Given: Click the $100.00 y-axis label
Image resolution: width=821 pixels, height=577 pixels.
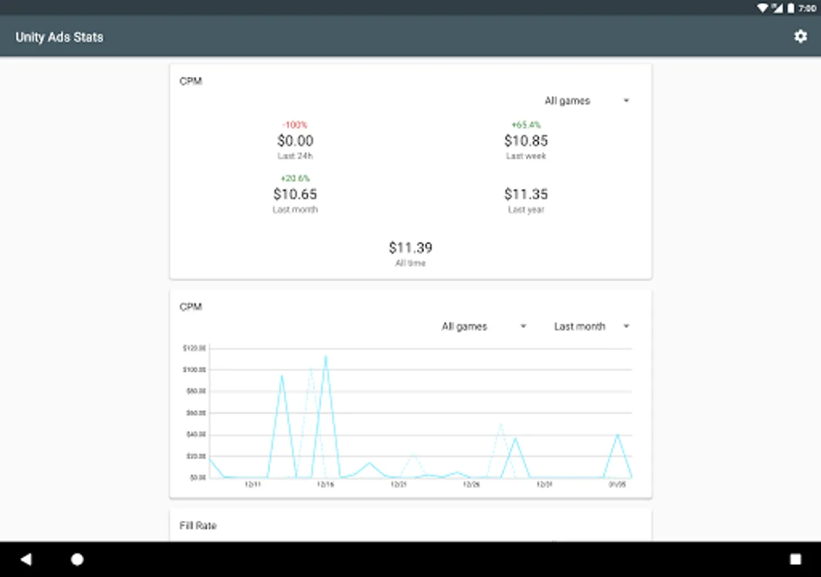Looking at the screenshot, I should tap(194, 370).
